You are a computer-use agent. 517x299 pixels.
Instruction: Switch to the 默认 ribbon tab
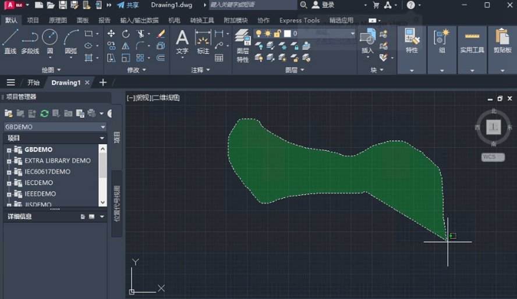coord(11,20)
